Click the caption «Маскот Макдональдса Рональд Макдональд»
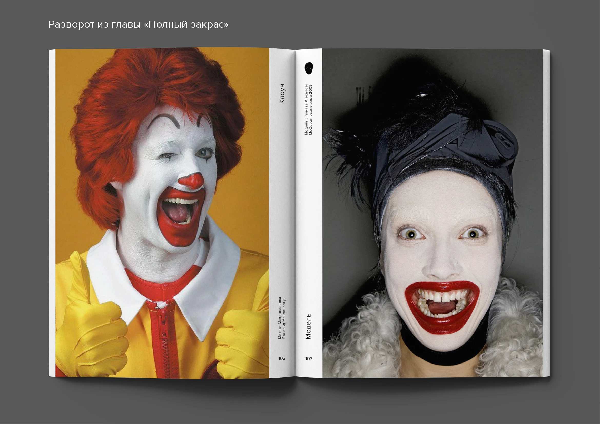 (282, 318)
